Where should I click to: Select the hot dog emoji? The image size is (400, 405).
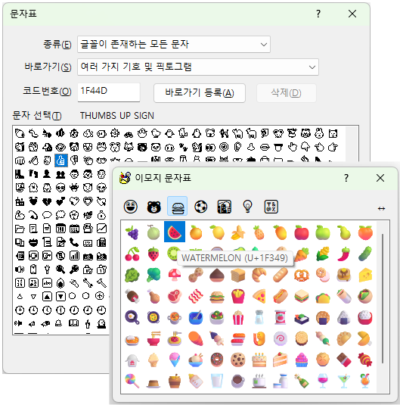coord(281,296)
